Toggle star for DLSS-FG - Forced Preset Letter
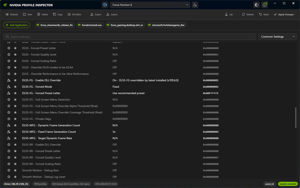300x188 pixels. [15, 93]
